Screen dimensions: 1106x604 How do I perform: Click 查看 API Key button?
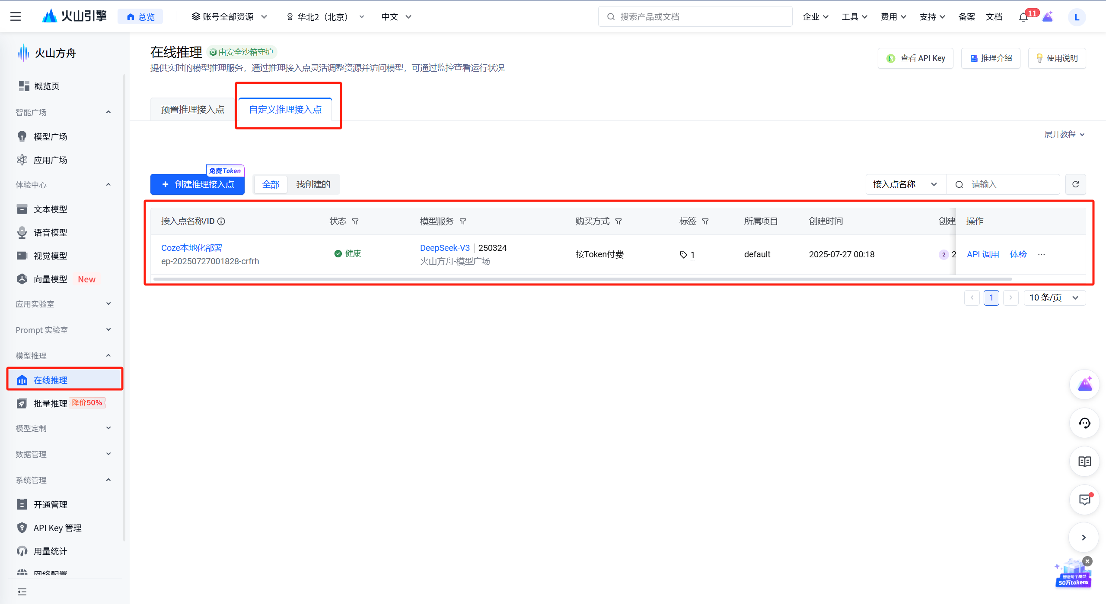coord(915,58)
